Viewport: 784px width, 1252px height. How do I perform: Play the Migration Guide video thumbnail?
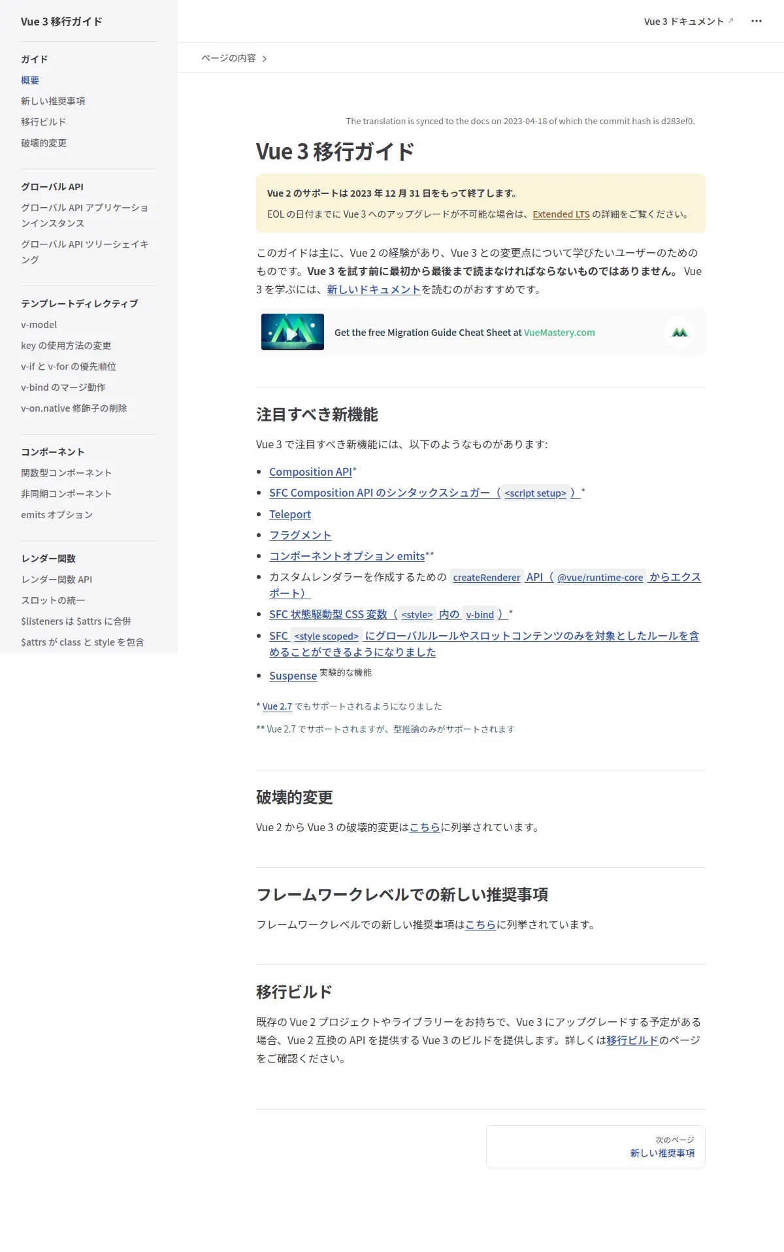click(x=293, y=332)
